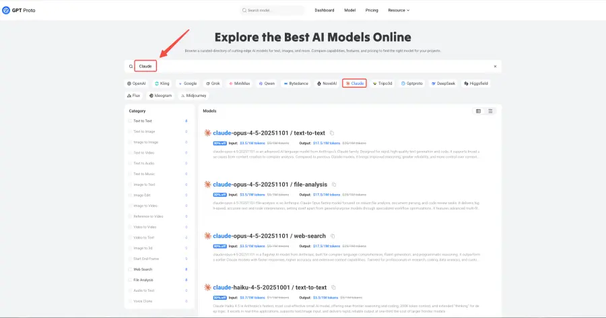Screen dimensions: 606x318
Task: Check the Image to Text category
Action: coord(130,185)
